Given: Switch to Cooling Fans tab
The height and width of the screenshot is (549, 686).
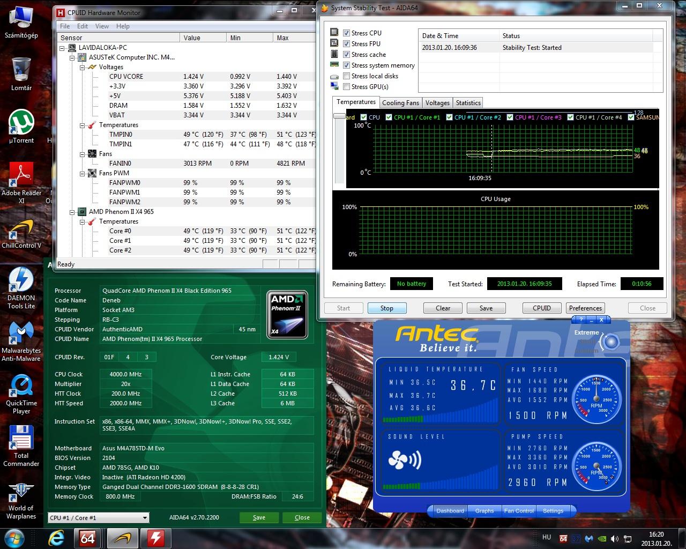Looking at the screenshot, I should 400,103.
